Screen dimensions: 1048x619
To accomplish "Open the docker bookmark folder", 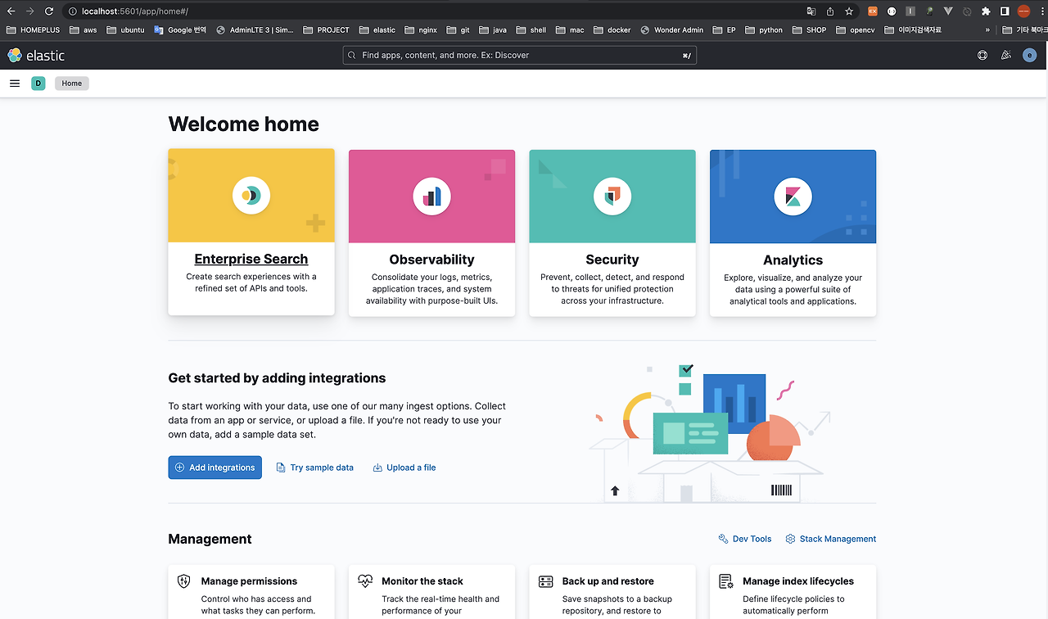I will (x=612, y=30).
